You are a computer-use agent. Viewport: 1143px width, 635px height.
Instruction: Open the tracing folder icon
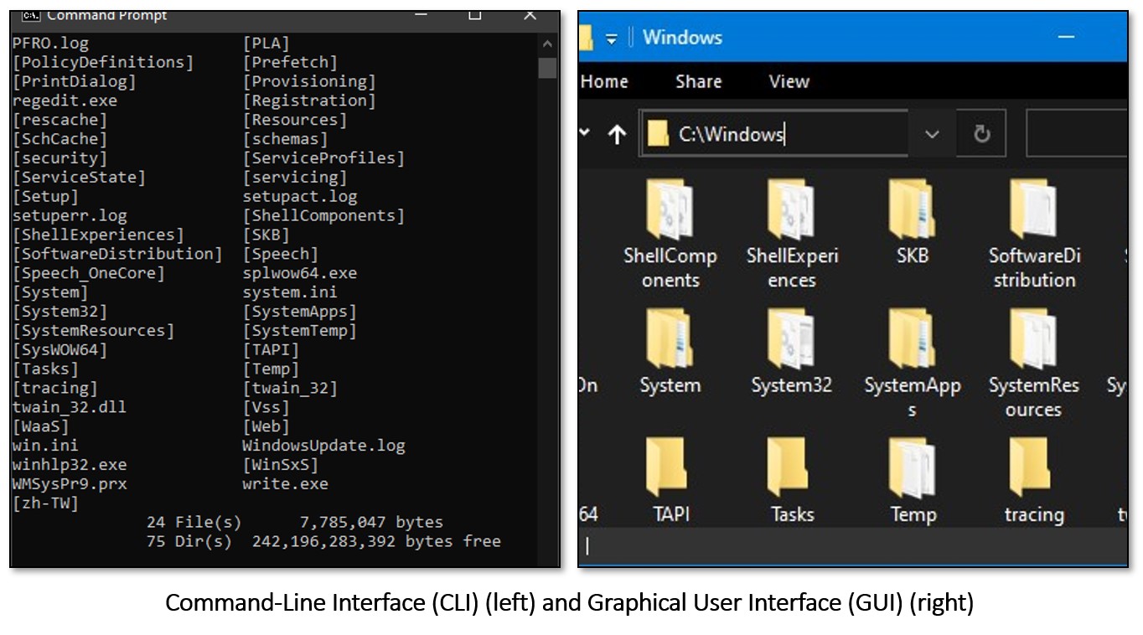pos(1032,467)
